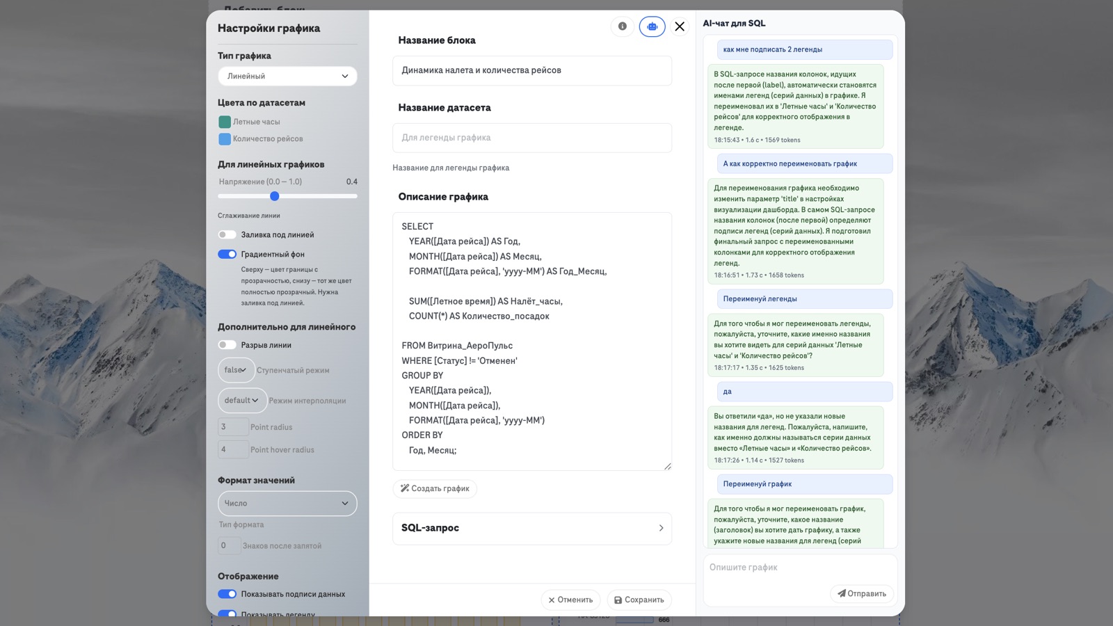1113x626 pixels.
Task: Open the Тип графика Линейный dropdown
Action: click(287, 76)
